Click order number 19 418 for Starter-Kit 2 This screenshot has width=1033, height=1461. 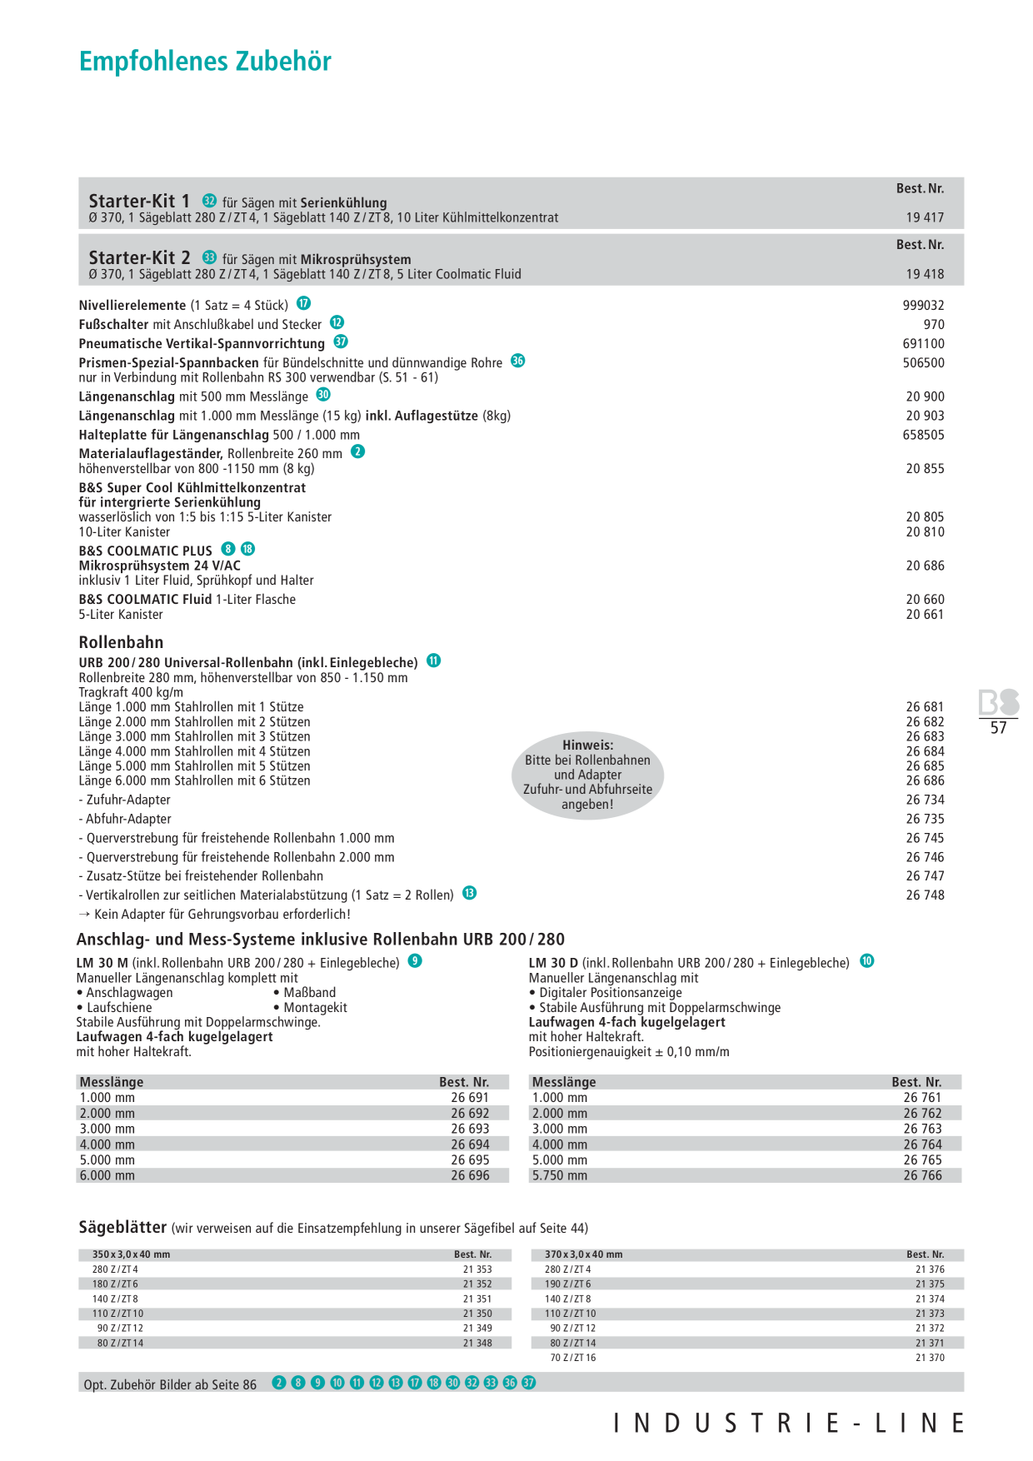point(925,274)
